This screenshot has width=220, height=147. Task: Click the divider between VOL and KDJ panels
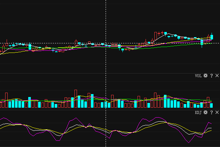[x=110, y=109]
